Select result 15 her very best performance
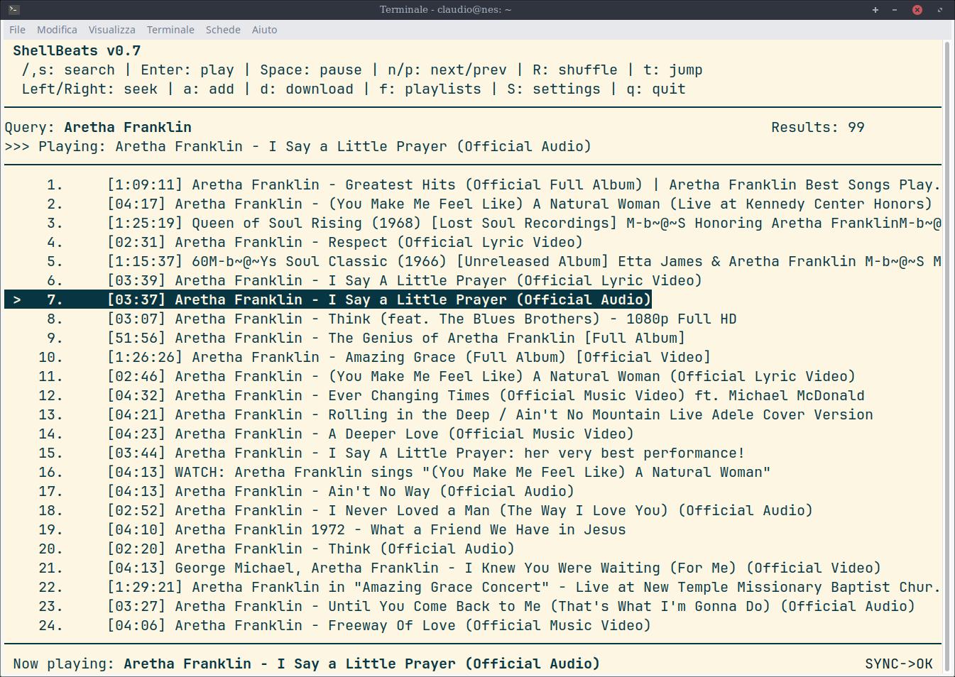Image resolution: width=955 pixels, height=677 pixels. point(473,453)
